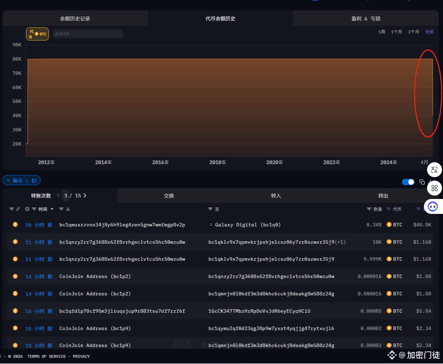This screenshot has height=364, width=443.
Task: Open the grid apps launcher icon
Action: (x=434, y=188)
